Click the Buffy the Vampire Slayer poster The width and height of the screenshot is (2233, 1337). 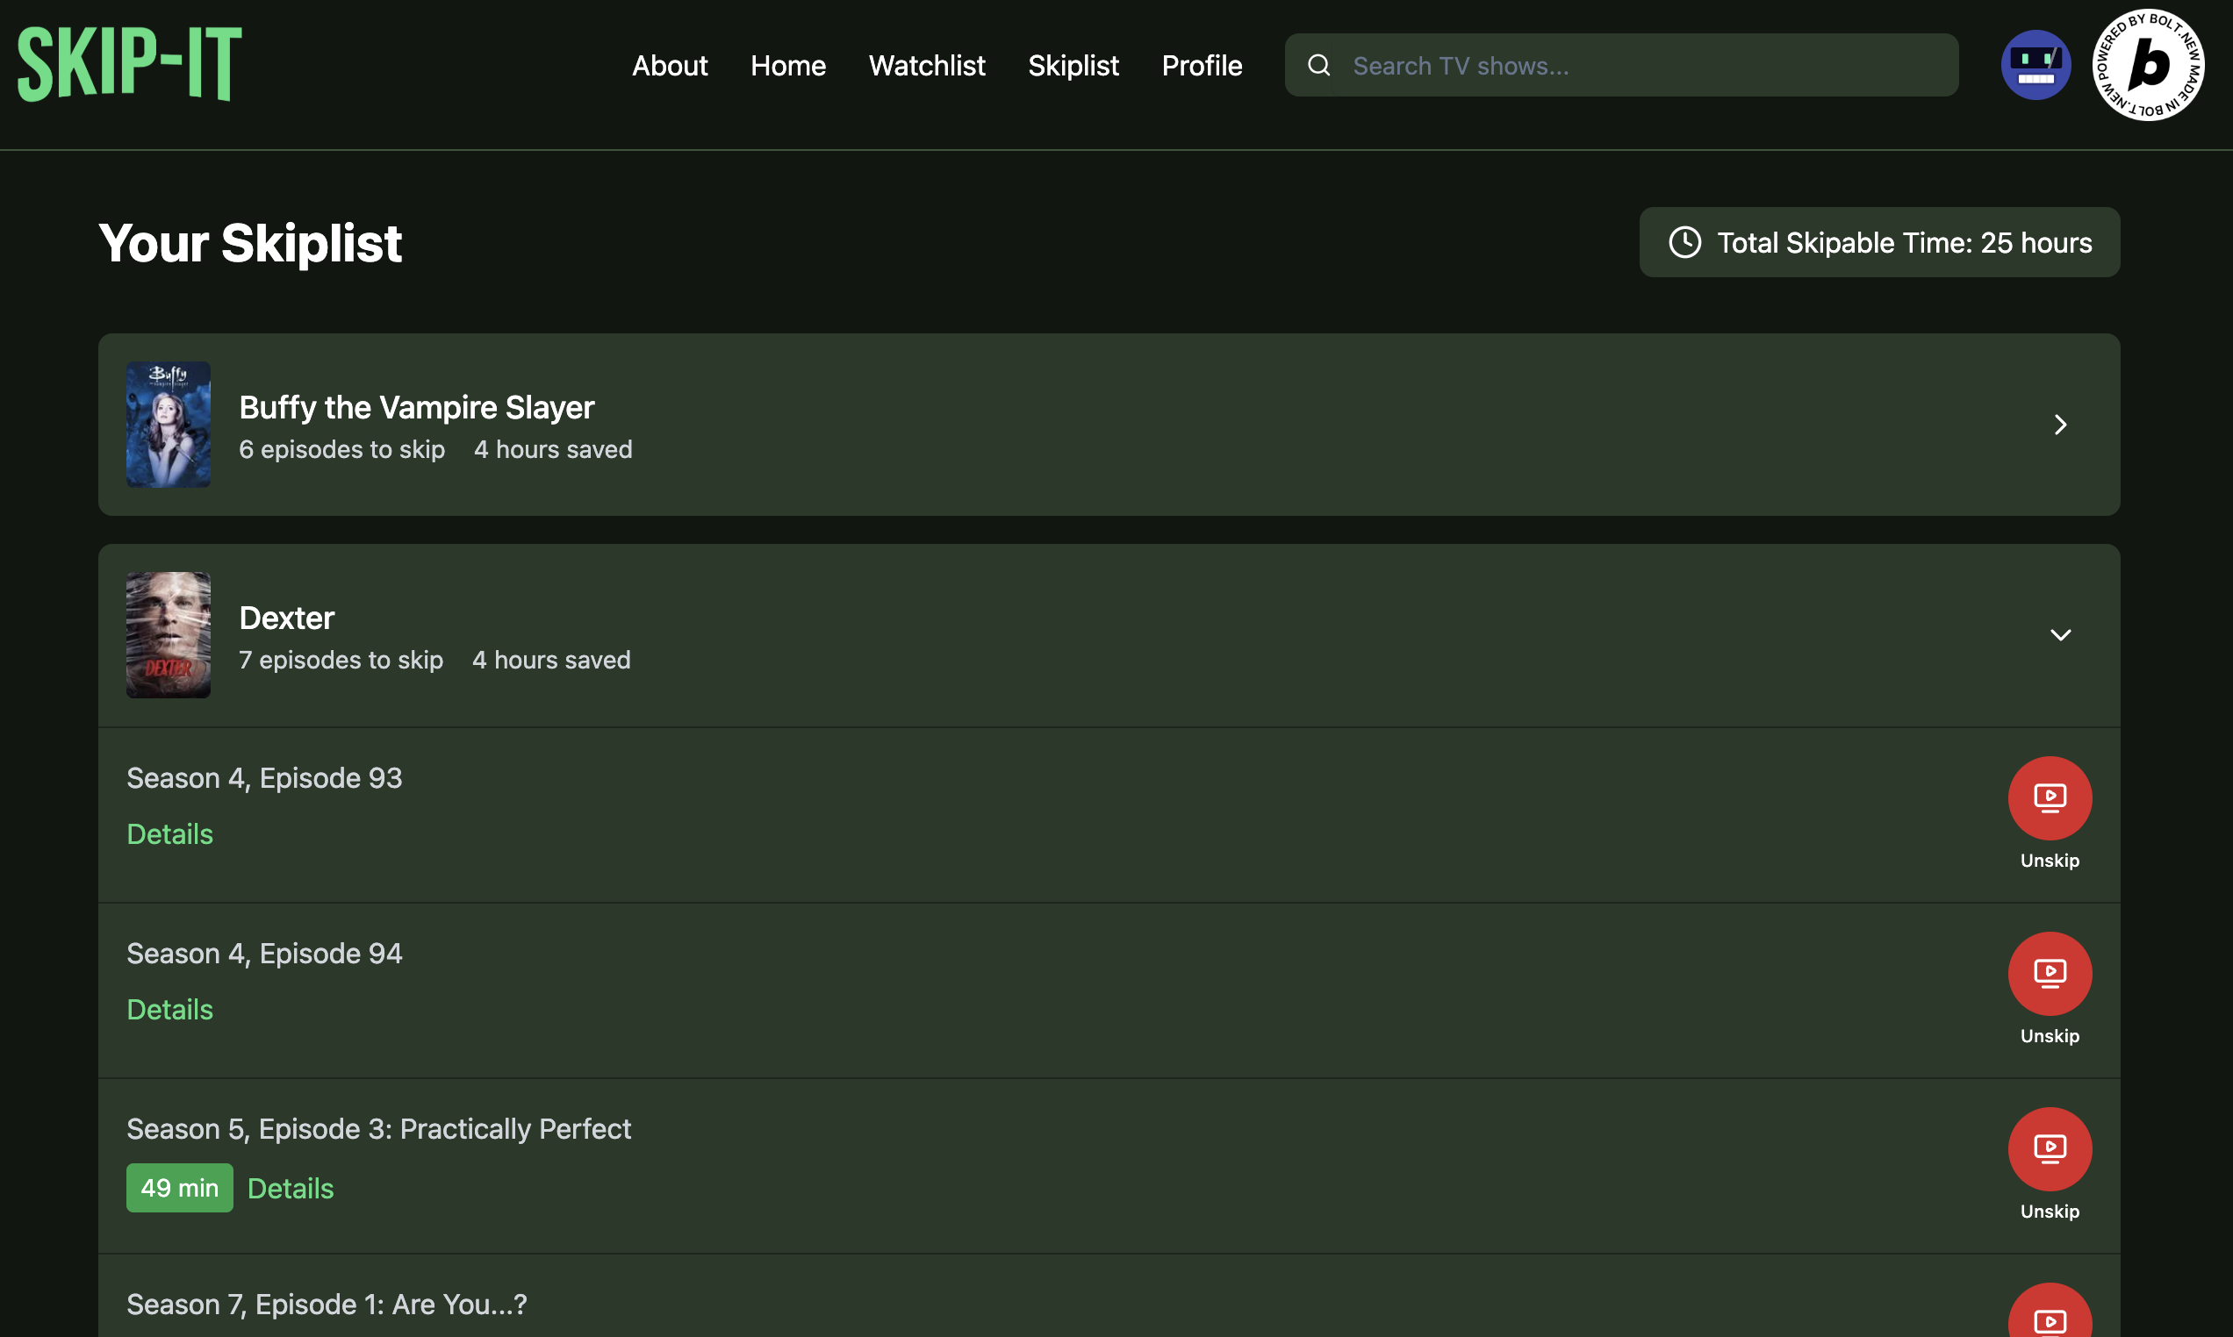click(169, 425)
